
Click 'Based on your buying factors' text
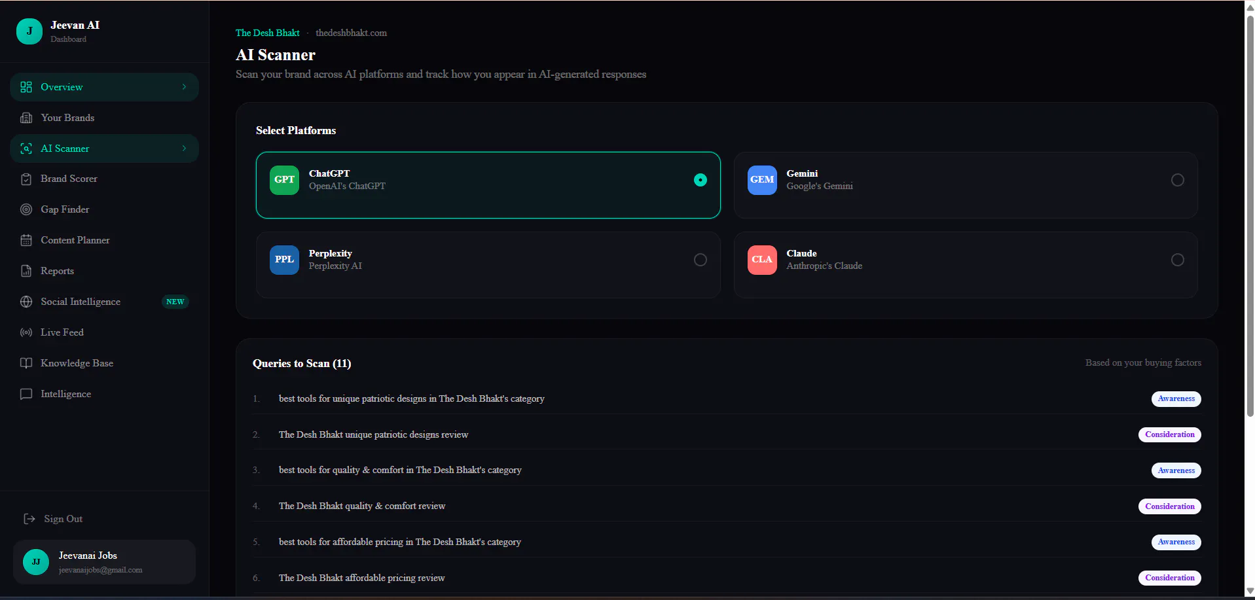pyautogui.click(x=1143, y=362)
